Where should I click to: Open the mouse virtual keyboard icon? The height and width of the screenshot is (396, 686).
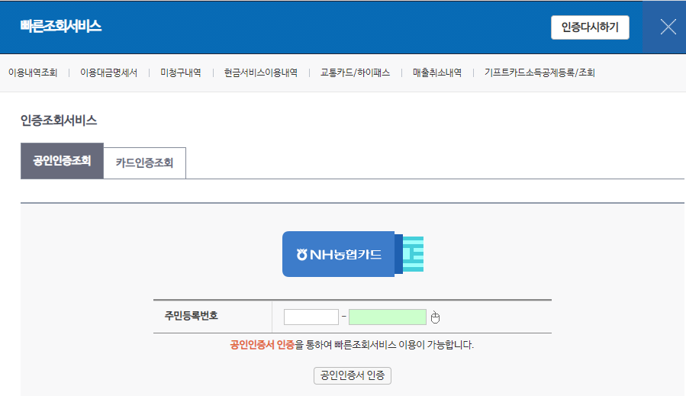pos(435,317)
